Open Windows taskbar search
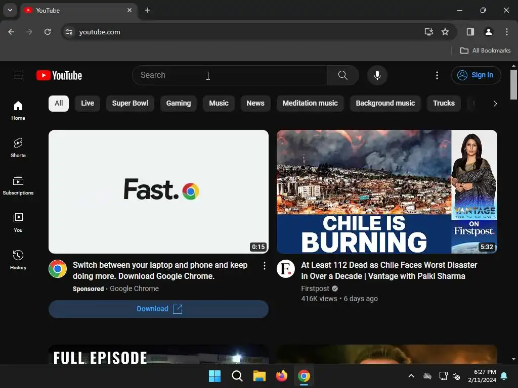The height and width of the screenshot is (388, 518). (237, 376)
